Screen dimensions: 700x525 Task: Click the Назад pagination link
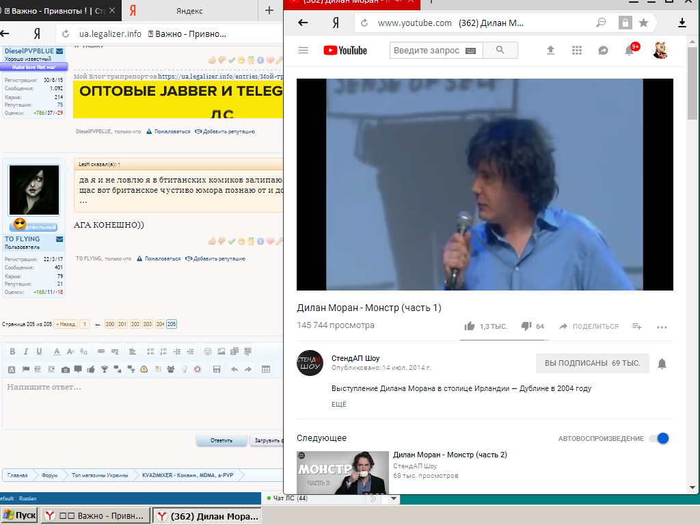pyautogui.click(x=66, y=324)
